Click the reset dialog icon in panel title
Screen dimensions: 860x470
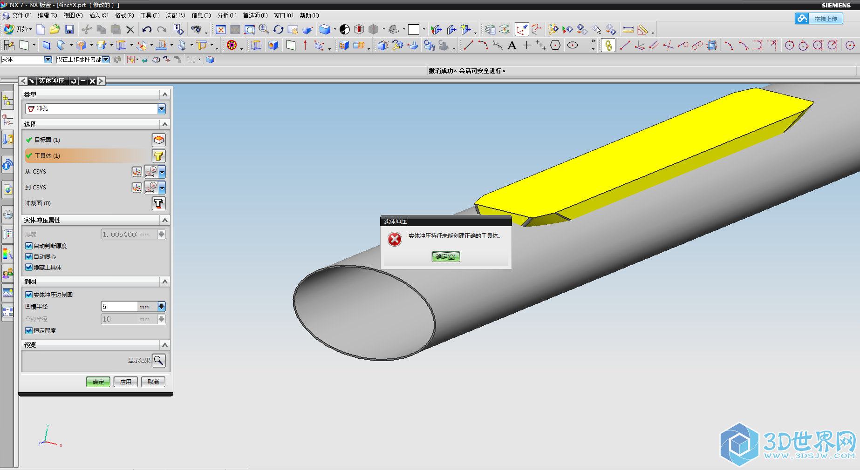click(74, 81)
